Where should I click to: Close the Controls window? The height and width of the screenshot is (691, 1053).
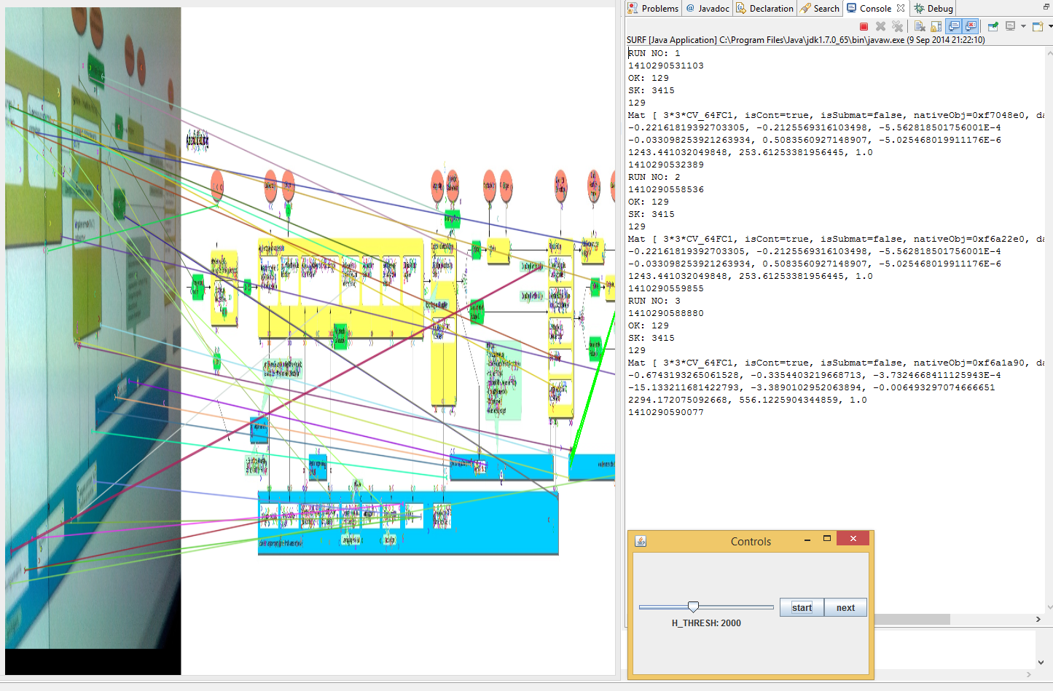click(853, 538)
